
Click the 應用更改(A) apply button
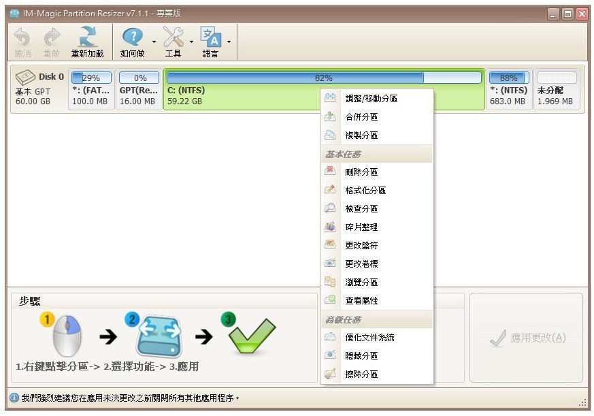(526, 338)
